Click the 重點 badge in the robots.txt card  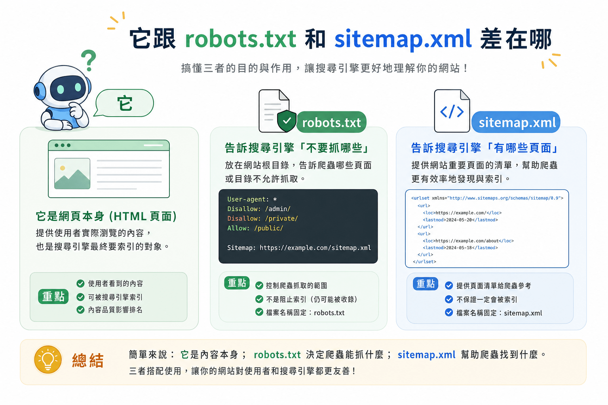(x=237, y=283)
